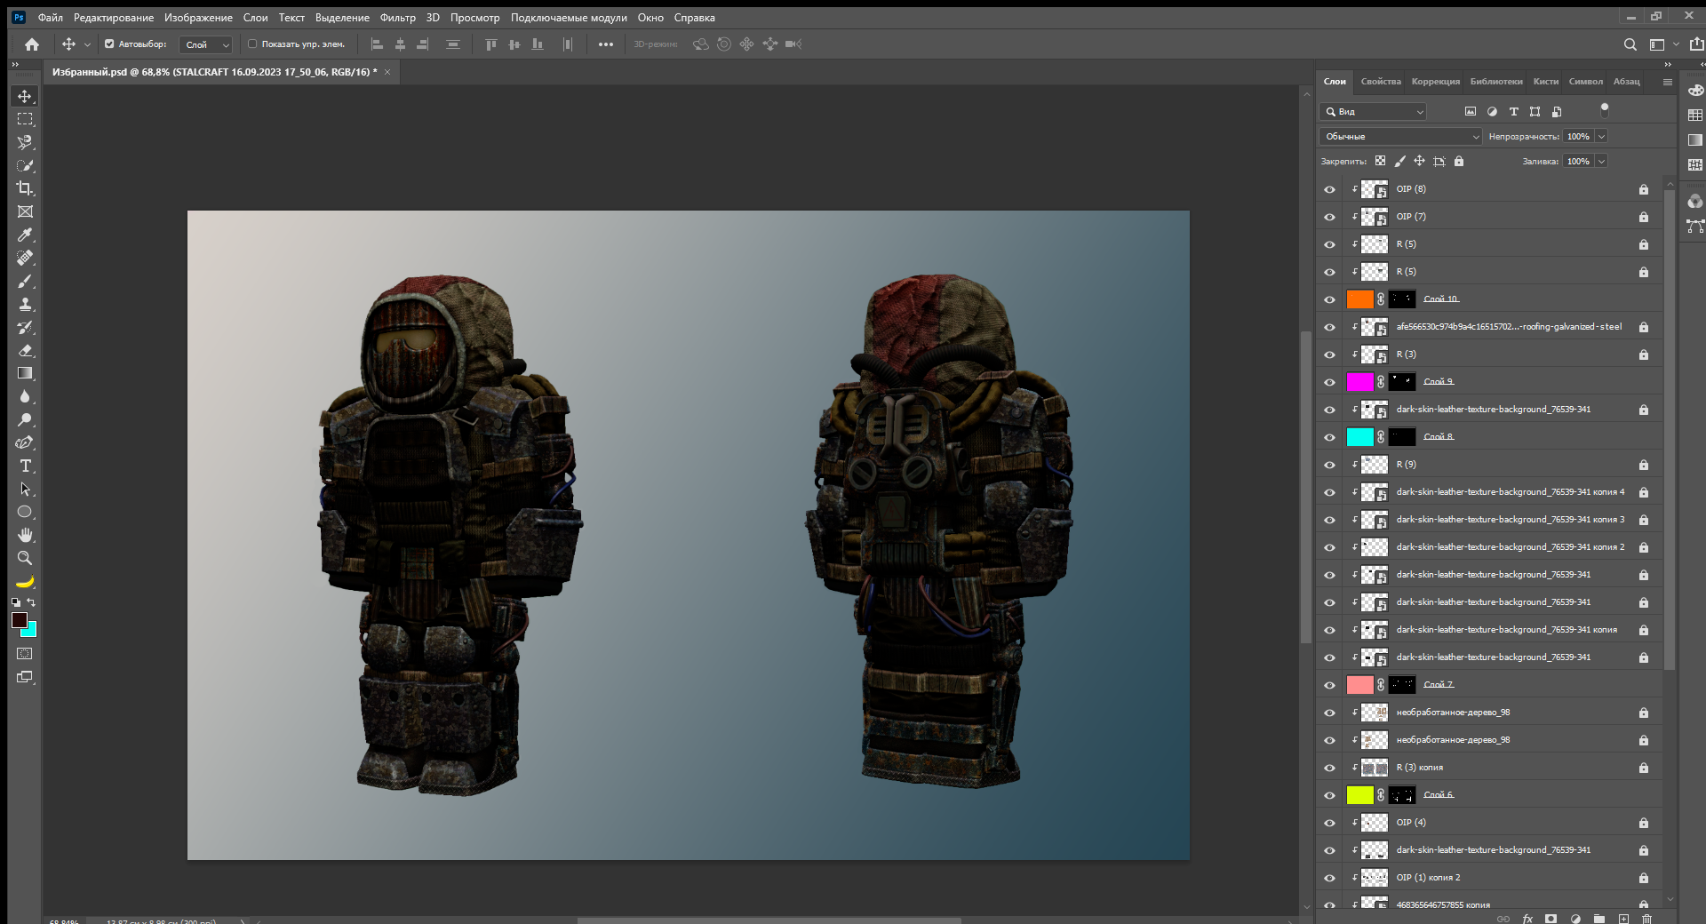Select the Gradient tool
Viewport: 1706px width, 924px height.
[x=25, y=373]
